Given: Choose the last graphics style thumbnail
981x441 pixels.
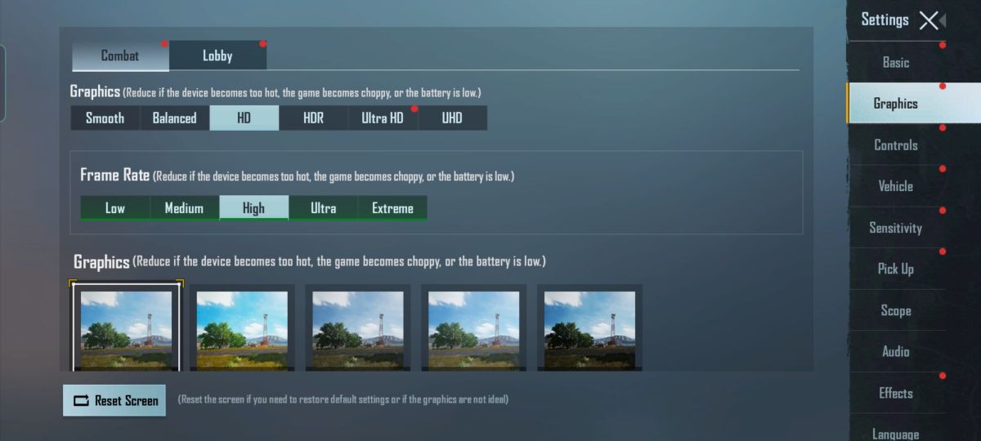Looking at the screenshot, I should click(x=589, y=327).
